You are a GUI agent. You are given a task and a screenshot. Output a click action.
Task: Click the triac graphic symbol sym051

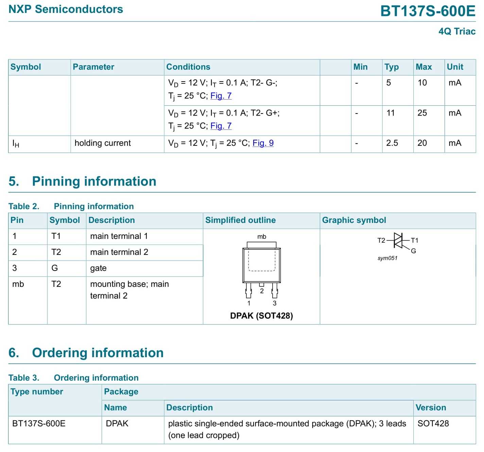tap(398, 241)
